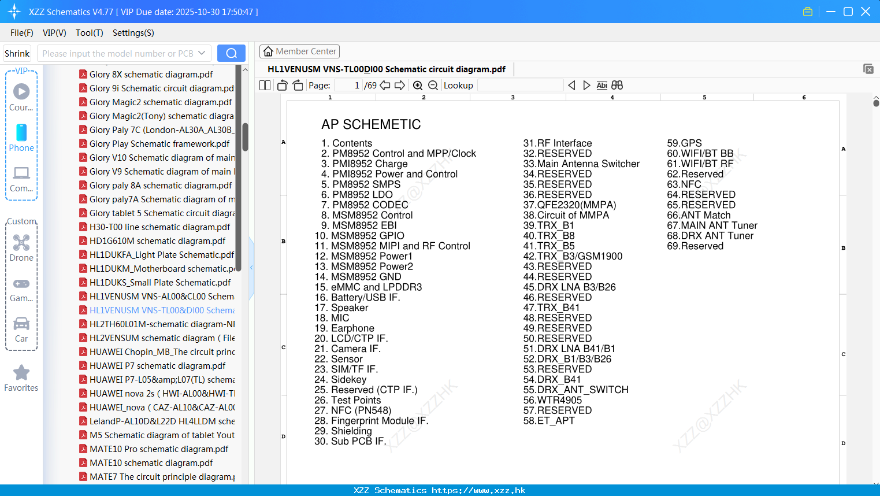The width and height of the screenshot is (880, 496).
Task: Click the XZZ Schematics logo icon
Action: 14,12
